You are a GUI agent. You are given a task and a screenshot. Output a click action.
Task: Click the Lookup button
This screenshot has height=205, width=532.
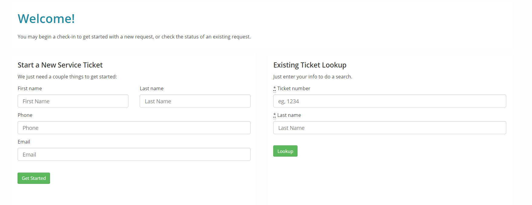285,151
